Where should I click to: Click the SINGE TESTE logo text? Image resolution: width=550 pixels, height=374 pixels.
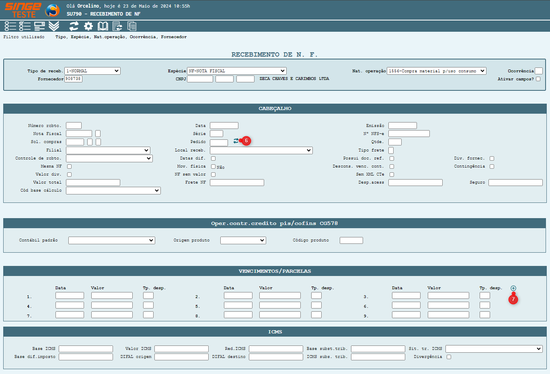coord(23,10)
